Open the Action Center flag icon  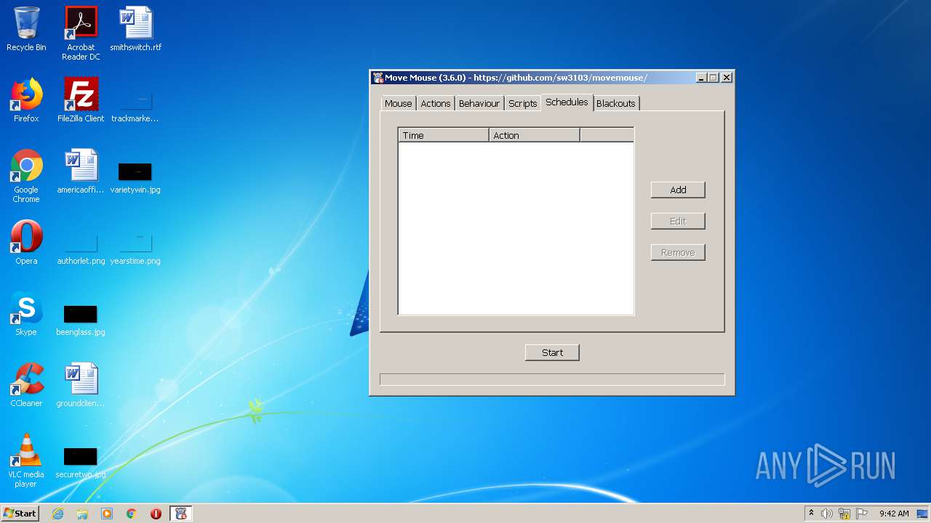pos(862,514)
